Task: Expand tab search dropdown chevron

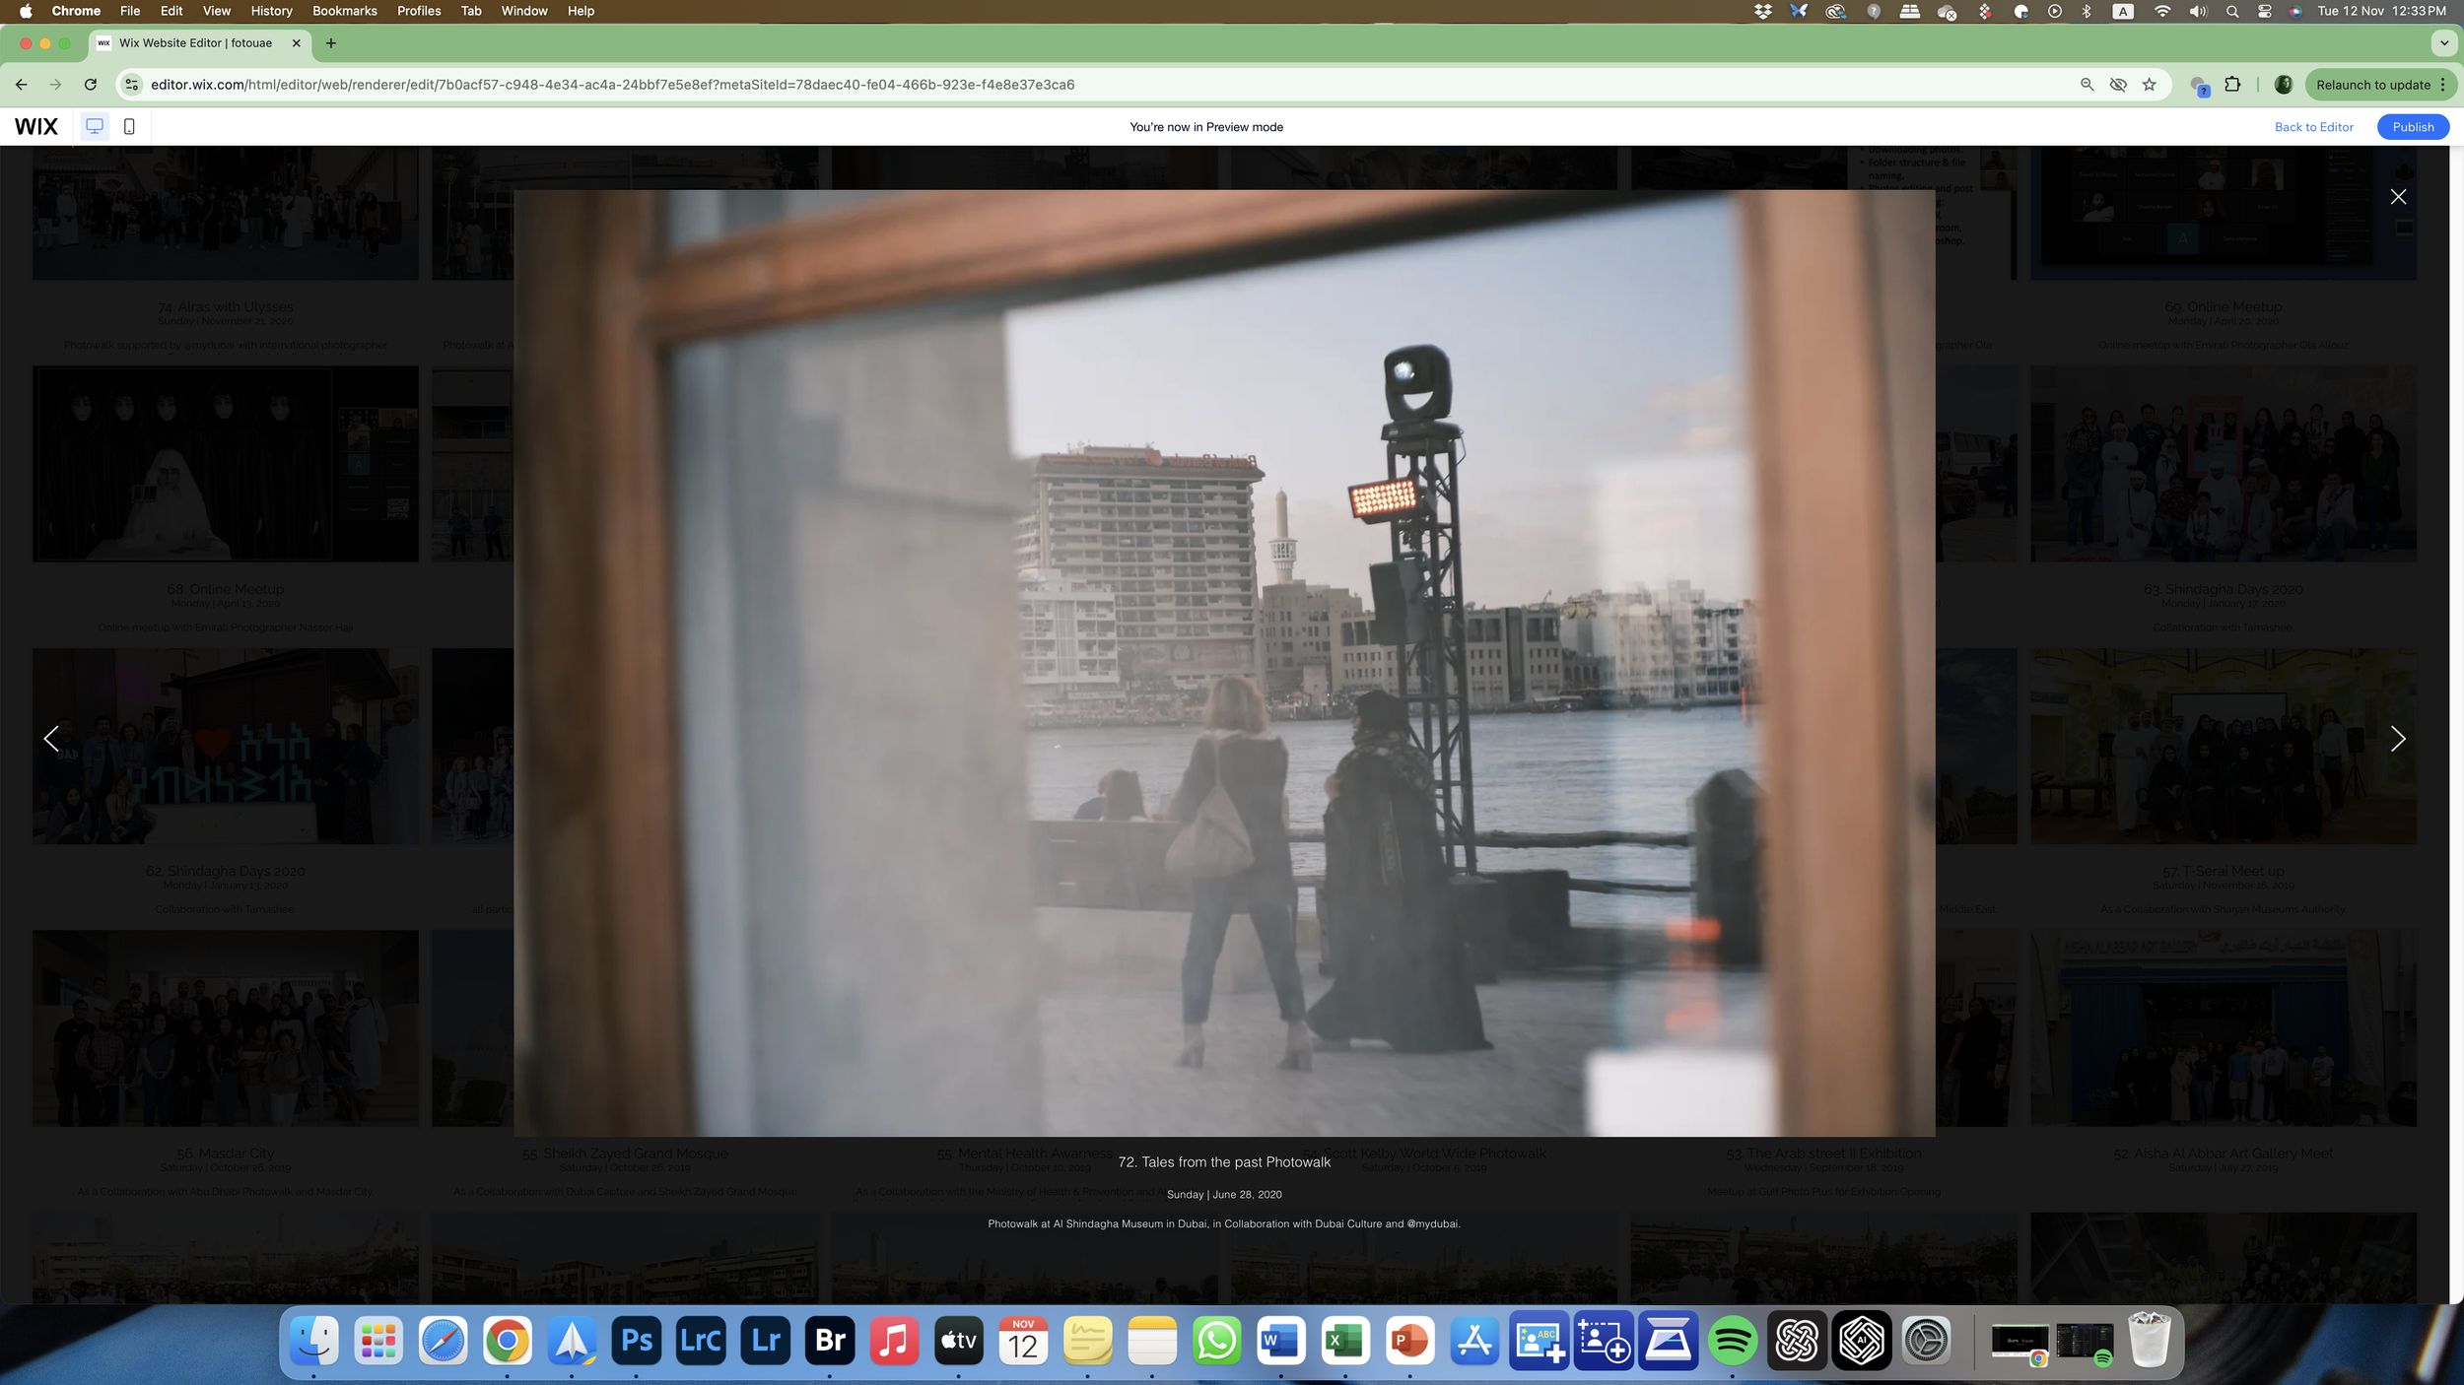Action: point(2443,43)
